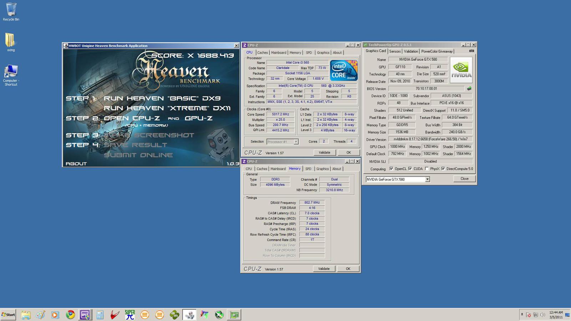571x321 pixels.
Task: Click Run Heaven "Xtreme" DX11
Action: [167, 108]
